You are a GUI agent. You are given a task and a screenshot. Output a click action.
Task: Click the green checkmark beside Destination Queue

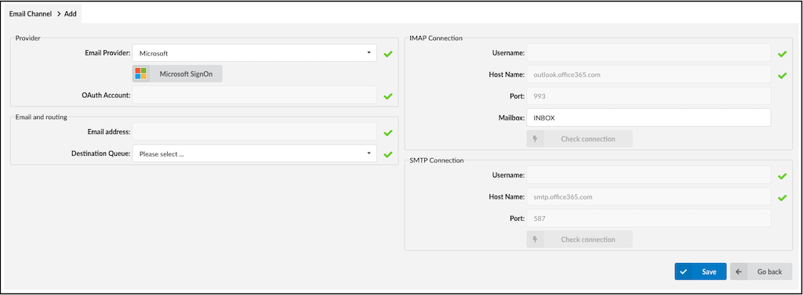387,154
